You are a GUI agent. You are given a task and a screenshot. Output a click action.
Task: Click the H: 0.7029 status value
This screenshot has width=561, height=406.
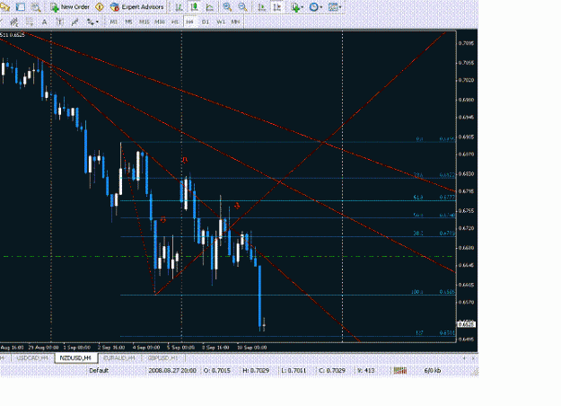(x=256, y=371)
